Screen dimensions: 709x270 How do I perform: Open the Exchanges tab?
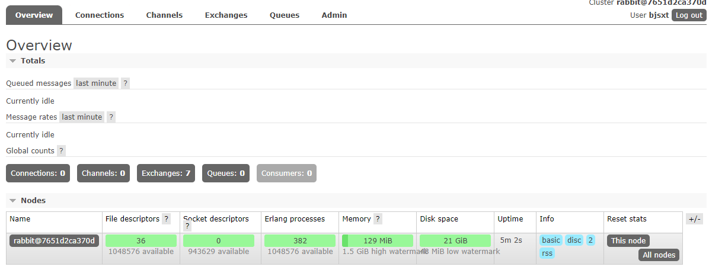tap(226, 15)
